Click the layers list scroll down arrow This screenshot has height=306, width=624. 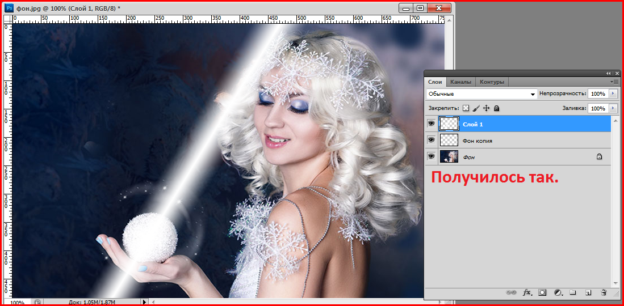(x=616, y=284)
